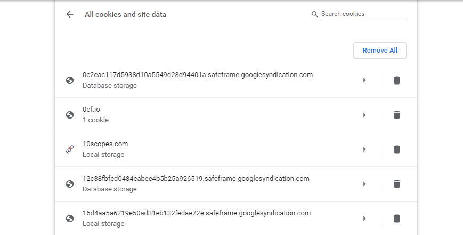Expand the 10scopes.com entry arrow
The height and width of the screenshot is (235, 463).
[364, 149]
